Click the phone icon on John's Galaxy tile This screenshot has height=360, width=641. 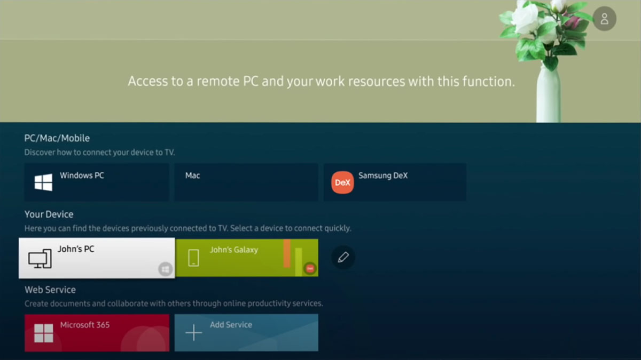[193, 258]
